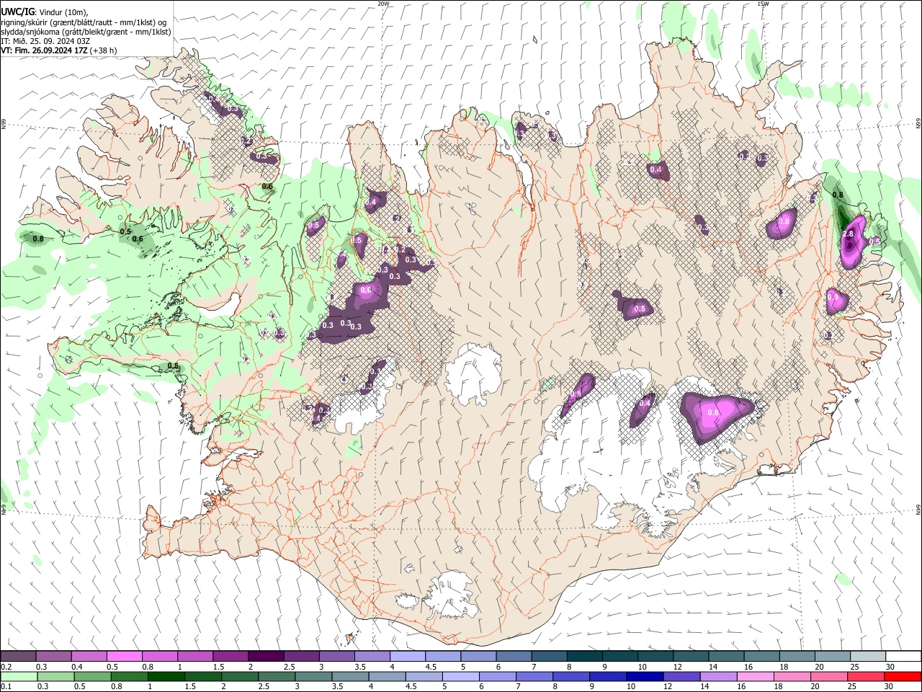This screenshot has height=692, width=922.
Task: Pick the snow legend swatch labeled 7
Action: click(548, 656)
